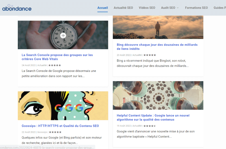226x149 pixels.
Task: Select the Accueil menu item
Action: point(103,8)
